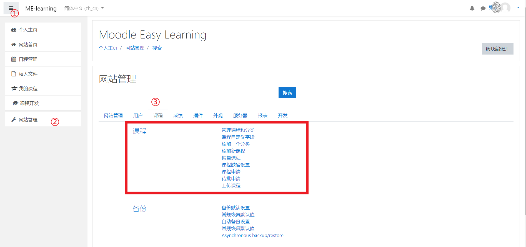Open the 恢复课程 link
The image size is (526, 247).
tap(231, 158)
